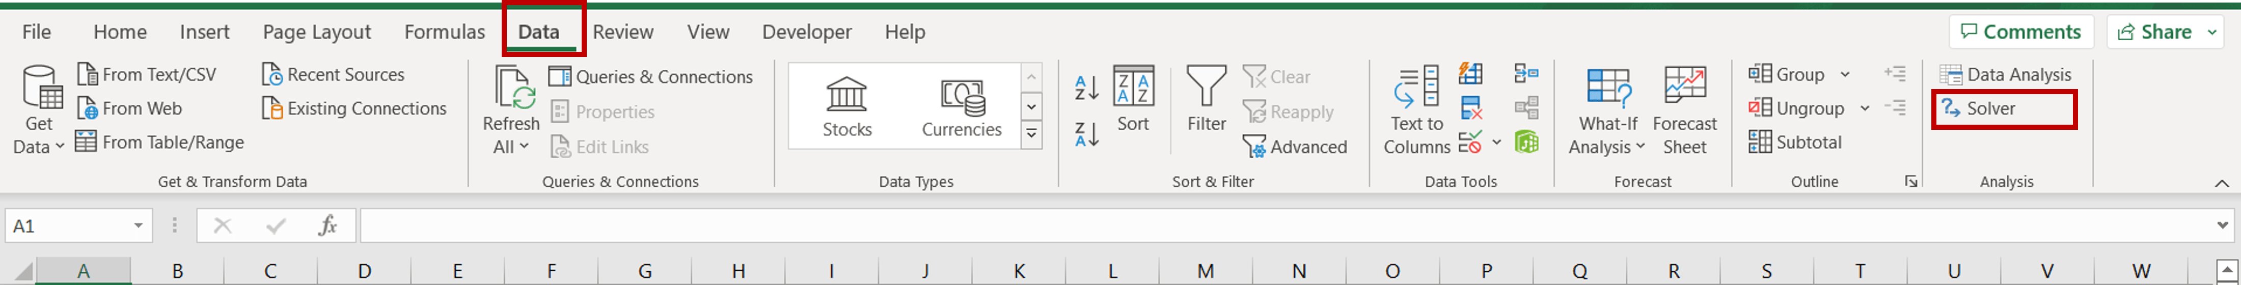Select the Stocks data type

pyautogui.click(x=846, y=107)
